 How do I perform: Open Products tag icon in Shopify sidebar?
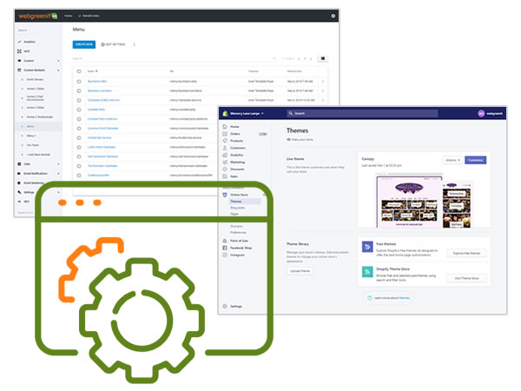[x=225, y=141]
